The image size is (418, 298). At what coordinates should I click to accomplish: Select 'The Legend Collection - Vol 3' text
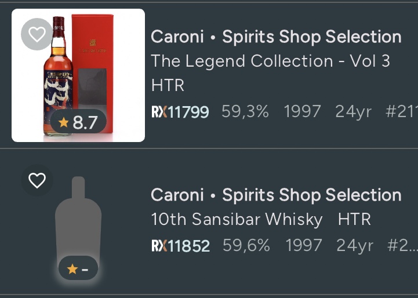point(270,61)
